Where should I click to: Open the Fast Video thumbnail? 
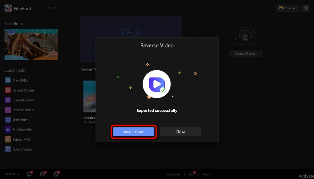point(31,45)
